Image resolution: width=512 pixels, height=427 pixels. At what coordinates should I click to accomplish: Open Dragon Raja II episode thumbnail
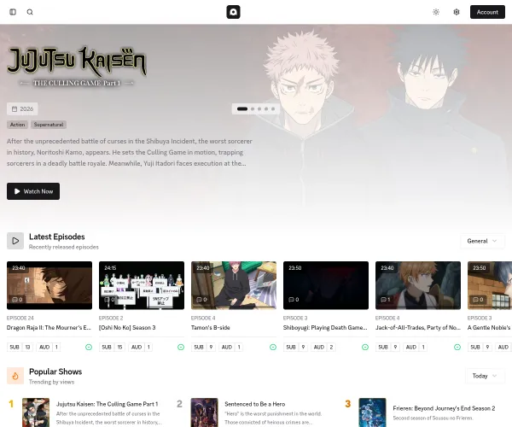click(x=49, y=285)
